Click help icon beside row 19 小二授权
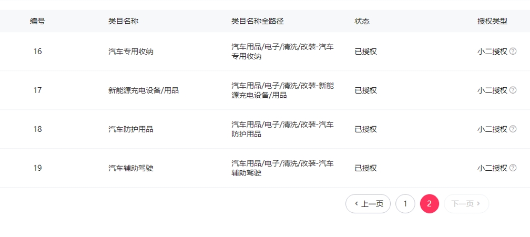The height and width of the screenshot is (237, 530). click(513, 168)
